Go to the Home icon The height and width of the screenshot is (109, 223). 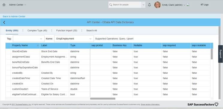click(x=4, y=5)
